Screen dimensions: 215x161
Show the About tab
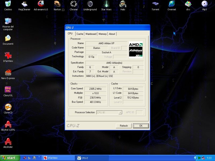(112, 34)
